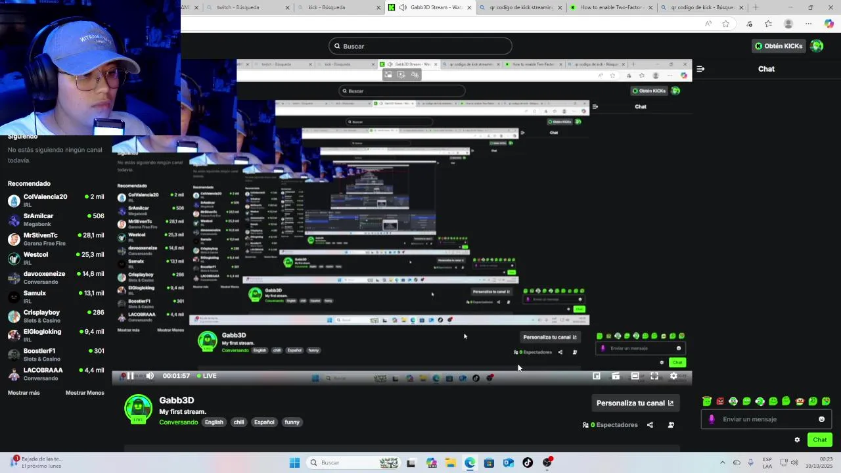
Task: Open davooxeneize recommended channel
Action: click(x=56, y=277)
